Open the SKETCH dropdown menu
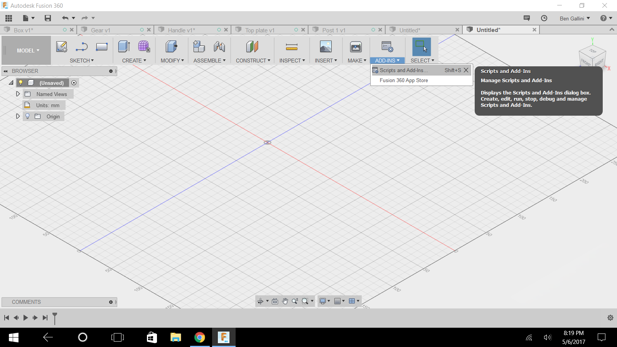 click(82, 61)
